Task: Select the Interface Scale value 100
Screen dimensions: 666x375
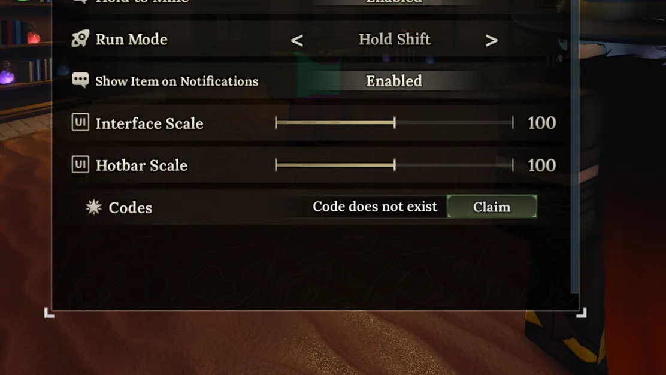Action: (x=541, y=123)
